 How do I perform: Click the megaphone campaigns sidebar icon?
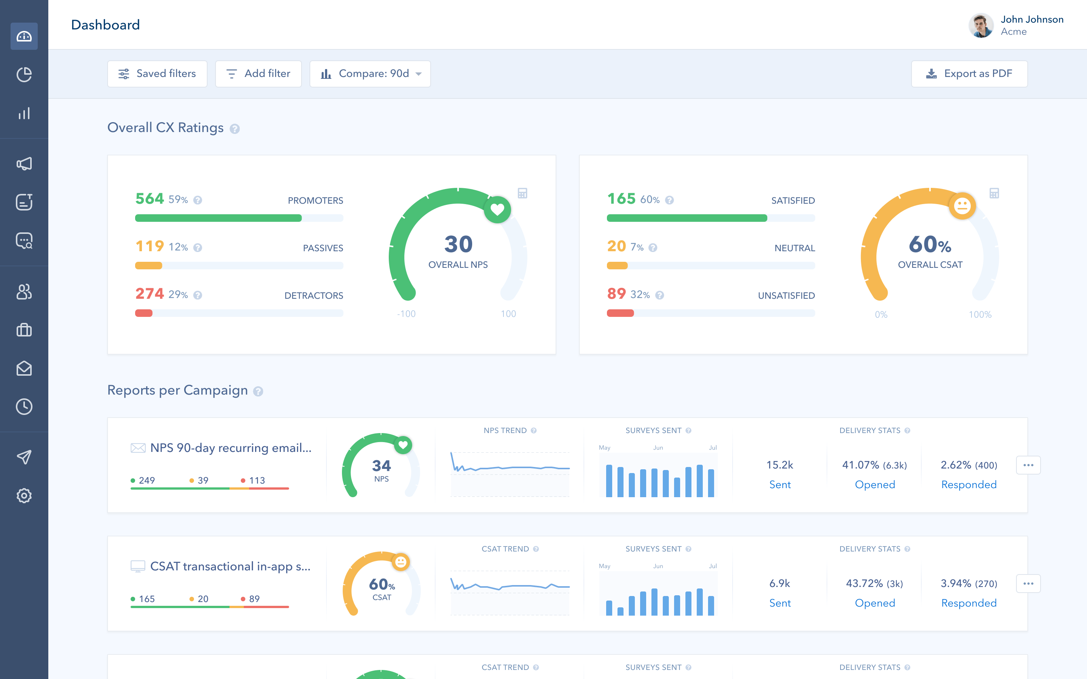click(x=24, y=163)
